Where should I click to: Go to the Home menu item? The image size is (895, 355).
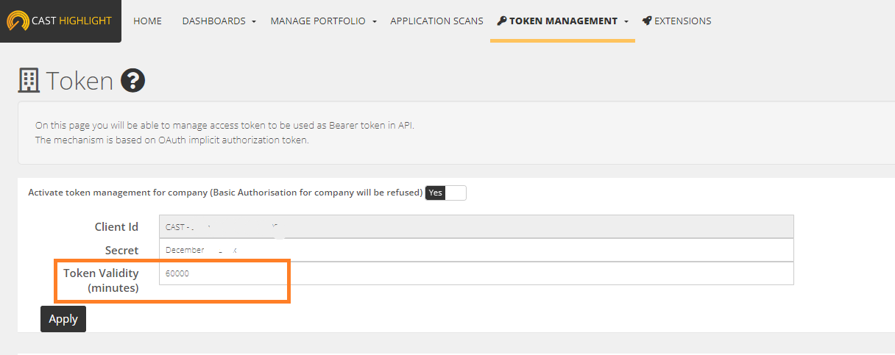147,21
